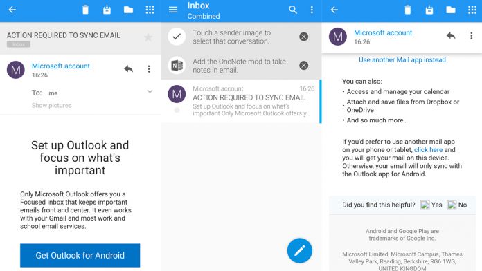Click Microsoft account name in right screen
Screen dimensions: 482x271
[383, 33]
